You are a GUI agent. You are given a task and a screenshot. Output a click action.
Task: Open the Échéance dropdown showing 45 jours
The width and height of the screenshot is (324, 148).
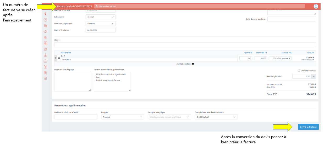[101, 17]
